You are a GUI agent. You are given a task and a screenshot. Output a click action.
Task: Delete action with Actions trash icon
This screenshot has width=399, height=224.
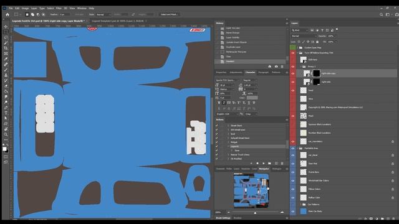coord(282,163)
